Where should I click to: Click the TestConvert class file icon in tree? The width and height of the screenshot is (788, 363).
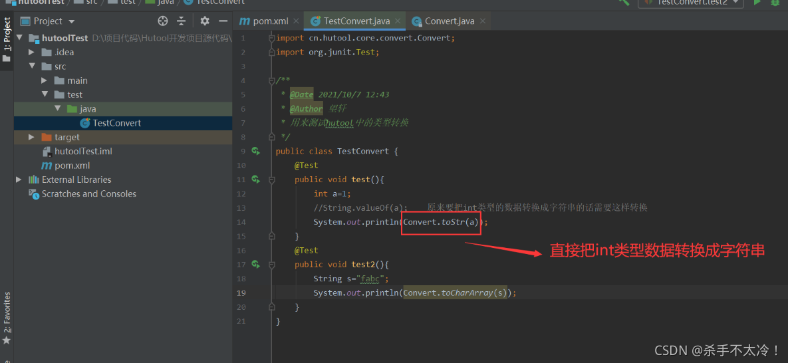click(84, 123)
